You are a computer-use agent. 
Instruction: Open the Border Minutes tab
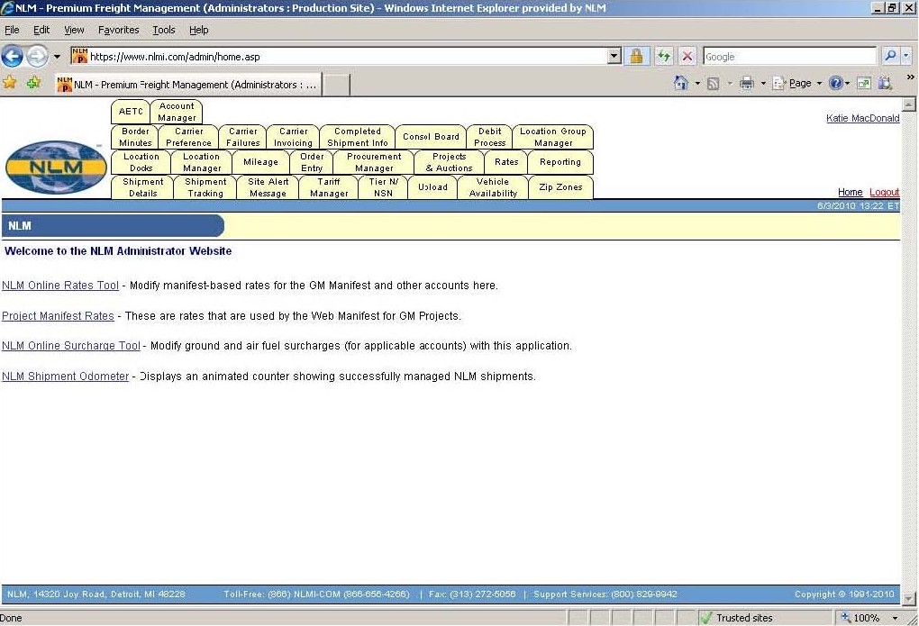(135, 137)
